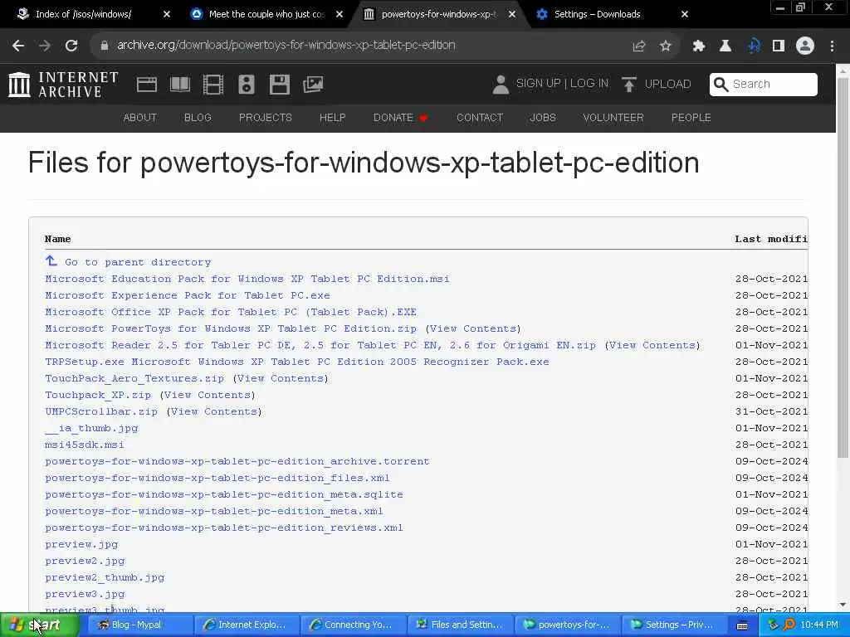Click the lock icon in address bar

pyautogui.click(x=105, y=46)
